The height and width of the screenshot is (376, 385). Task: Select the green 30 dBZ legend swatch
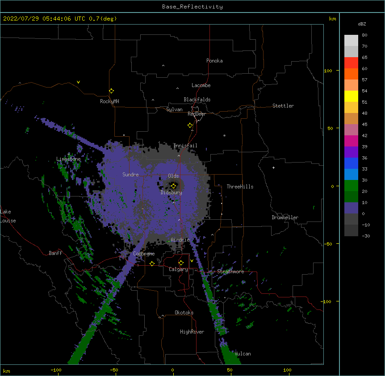(351, 185)
